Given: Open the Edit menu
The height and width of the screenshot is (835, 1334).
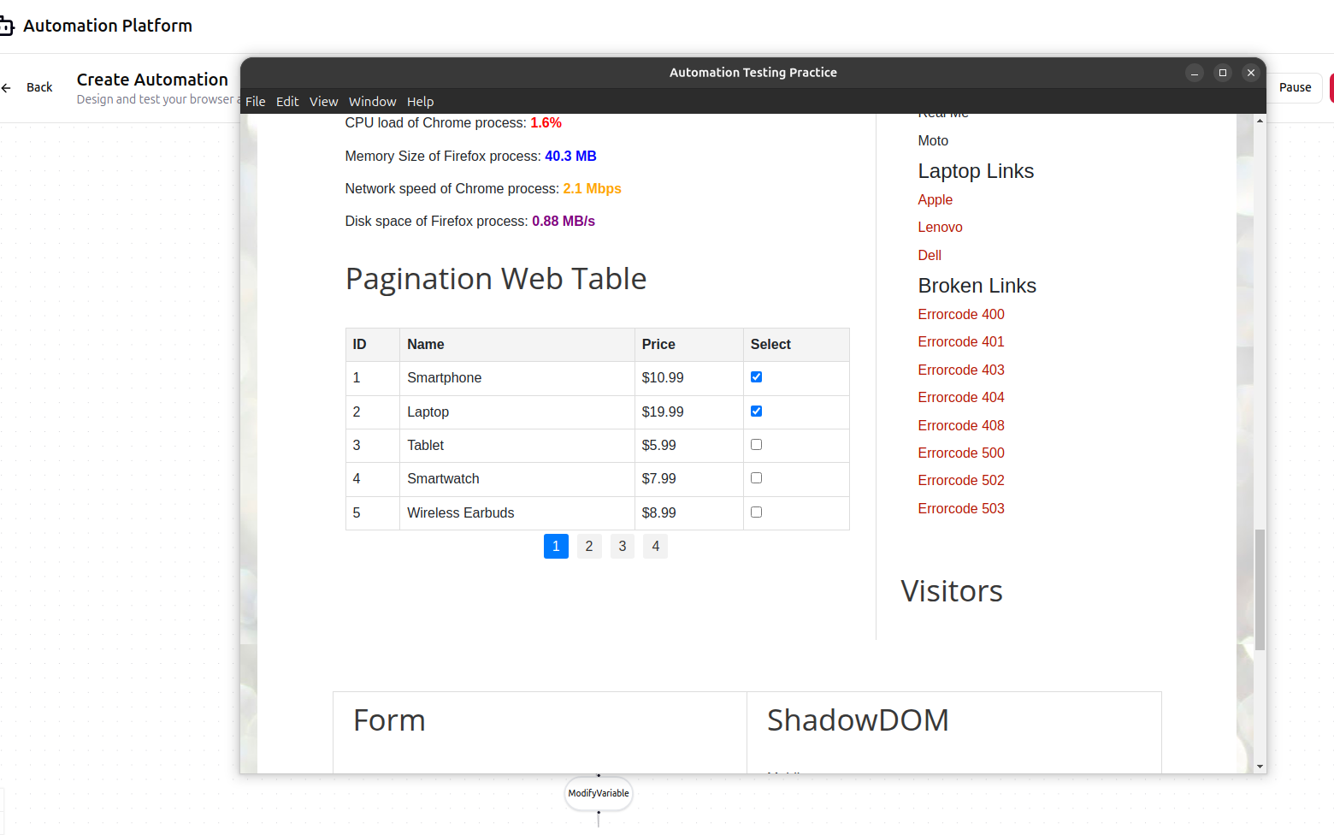Looking at the screenshot, I should click(x=287, y=101).
